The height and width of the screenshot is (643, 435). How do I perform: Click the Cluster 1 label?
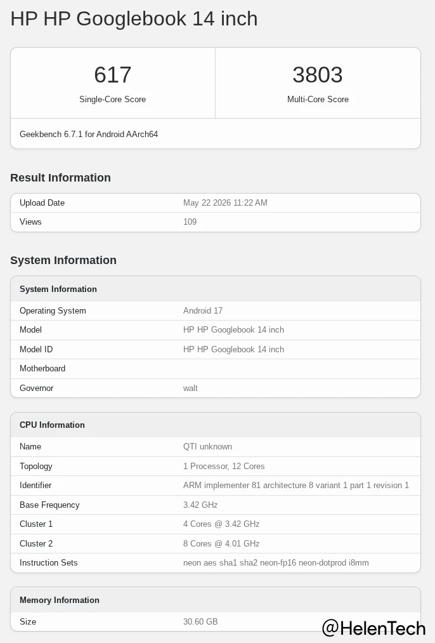click(36, 524)
